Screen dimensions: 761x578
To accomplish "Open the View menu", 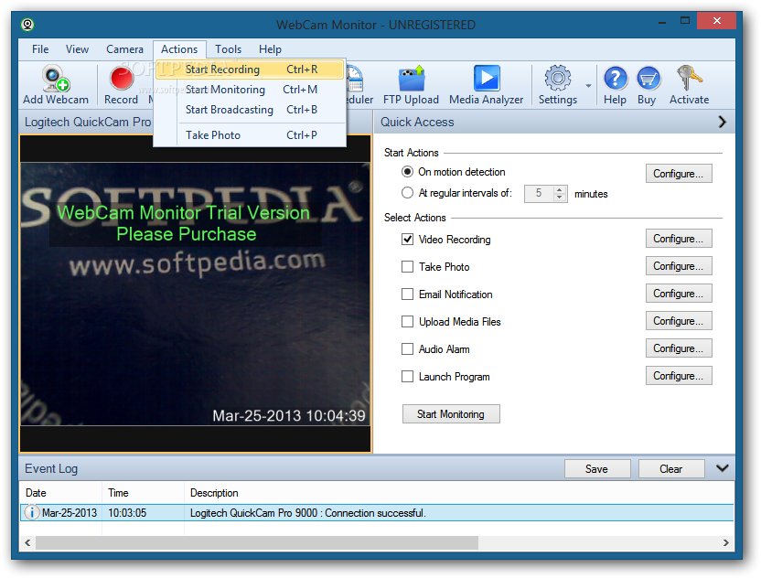I will click(77, 49).
